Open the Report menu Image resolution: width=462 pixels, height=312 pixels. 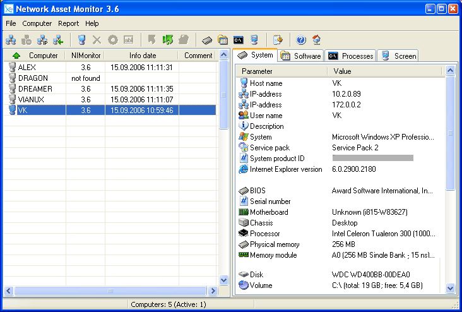pos(68,23)
